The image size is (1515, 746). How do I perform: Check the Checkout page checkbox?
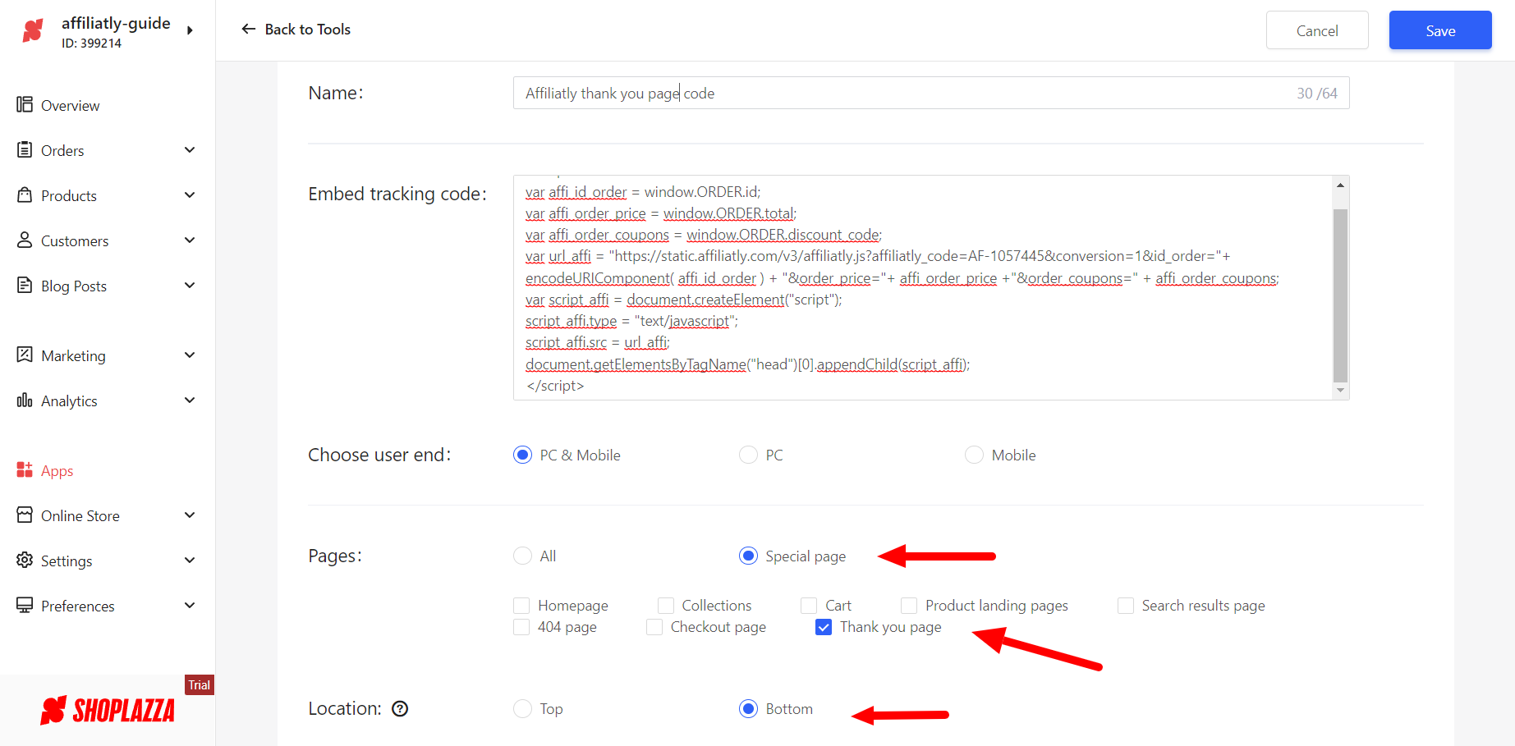coord(654,627)
